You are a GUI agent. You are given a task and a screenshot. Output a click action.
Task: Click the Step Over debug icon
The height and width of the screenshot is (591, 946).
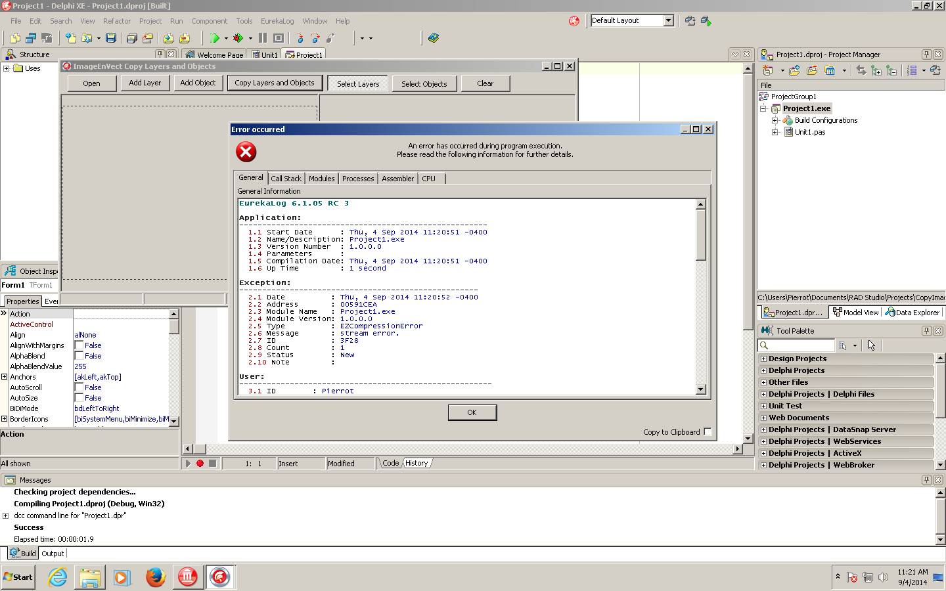click(315, 38)
